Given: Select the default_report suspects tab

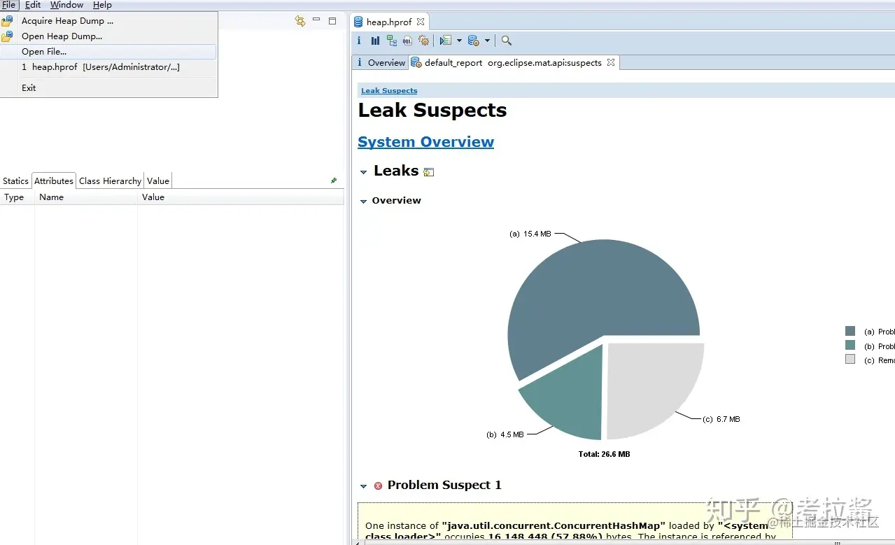Looking at the screenshot, I should point(513,62).
